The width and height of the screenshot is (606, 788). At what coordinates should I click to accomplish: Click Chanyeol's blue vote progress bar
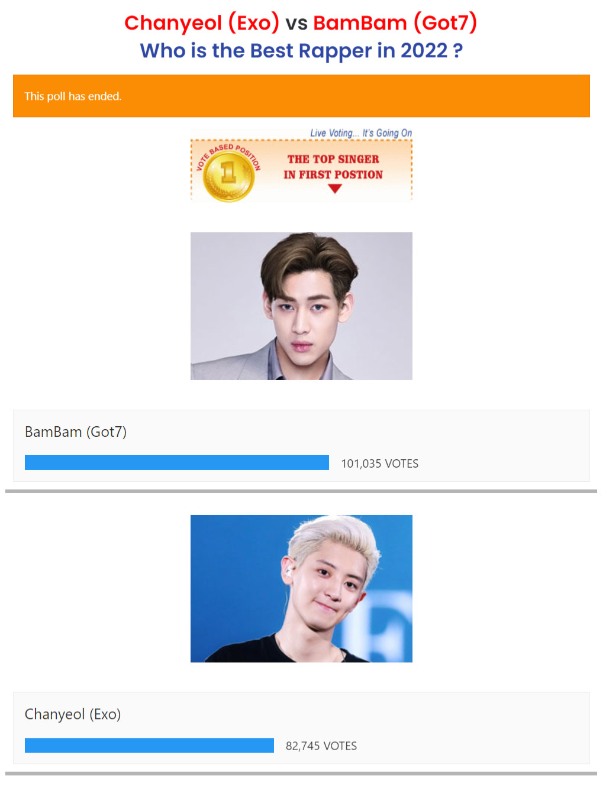click(149, 745)
